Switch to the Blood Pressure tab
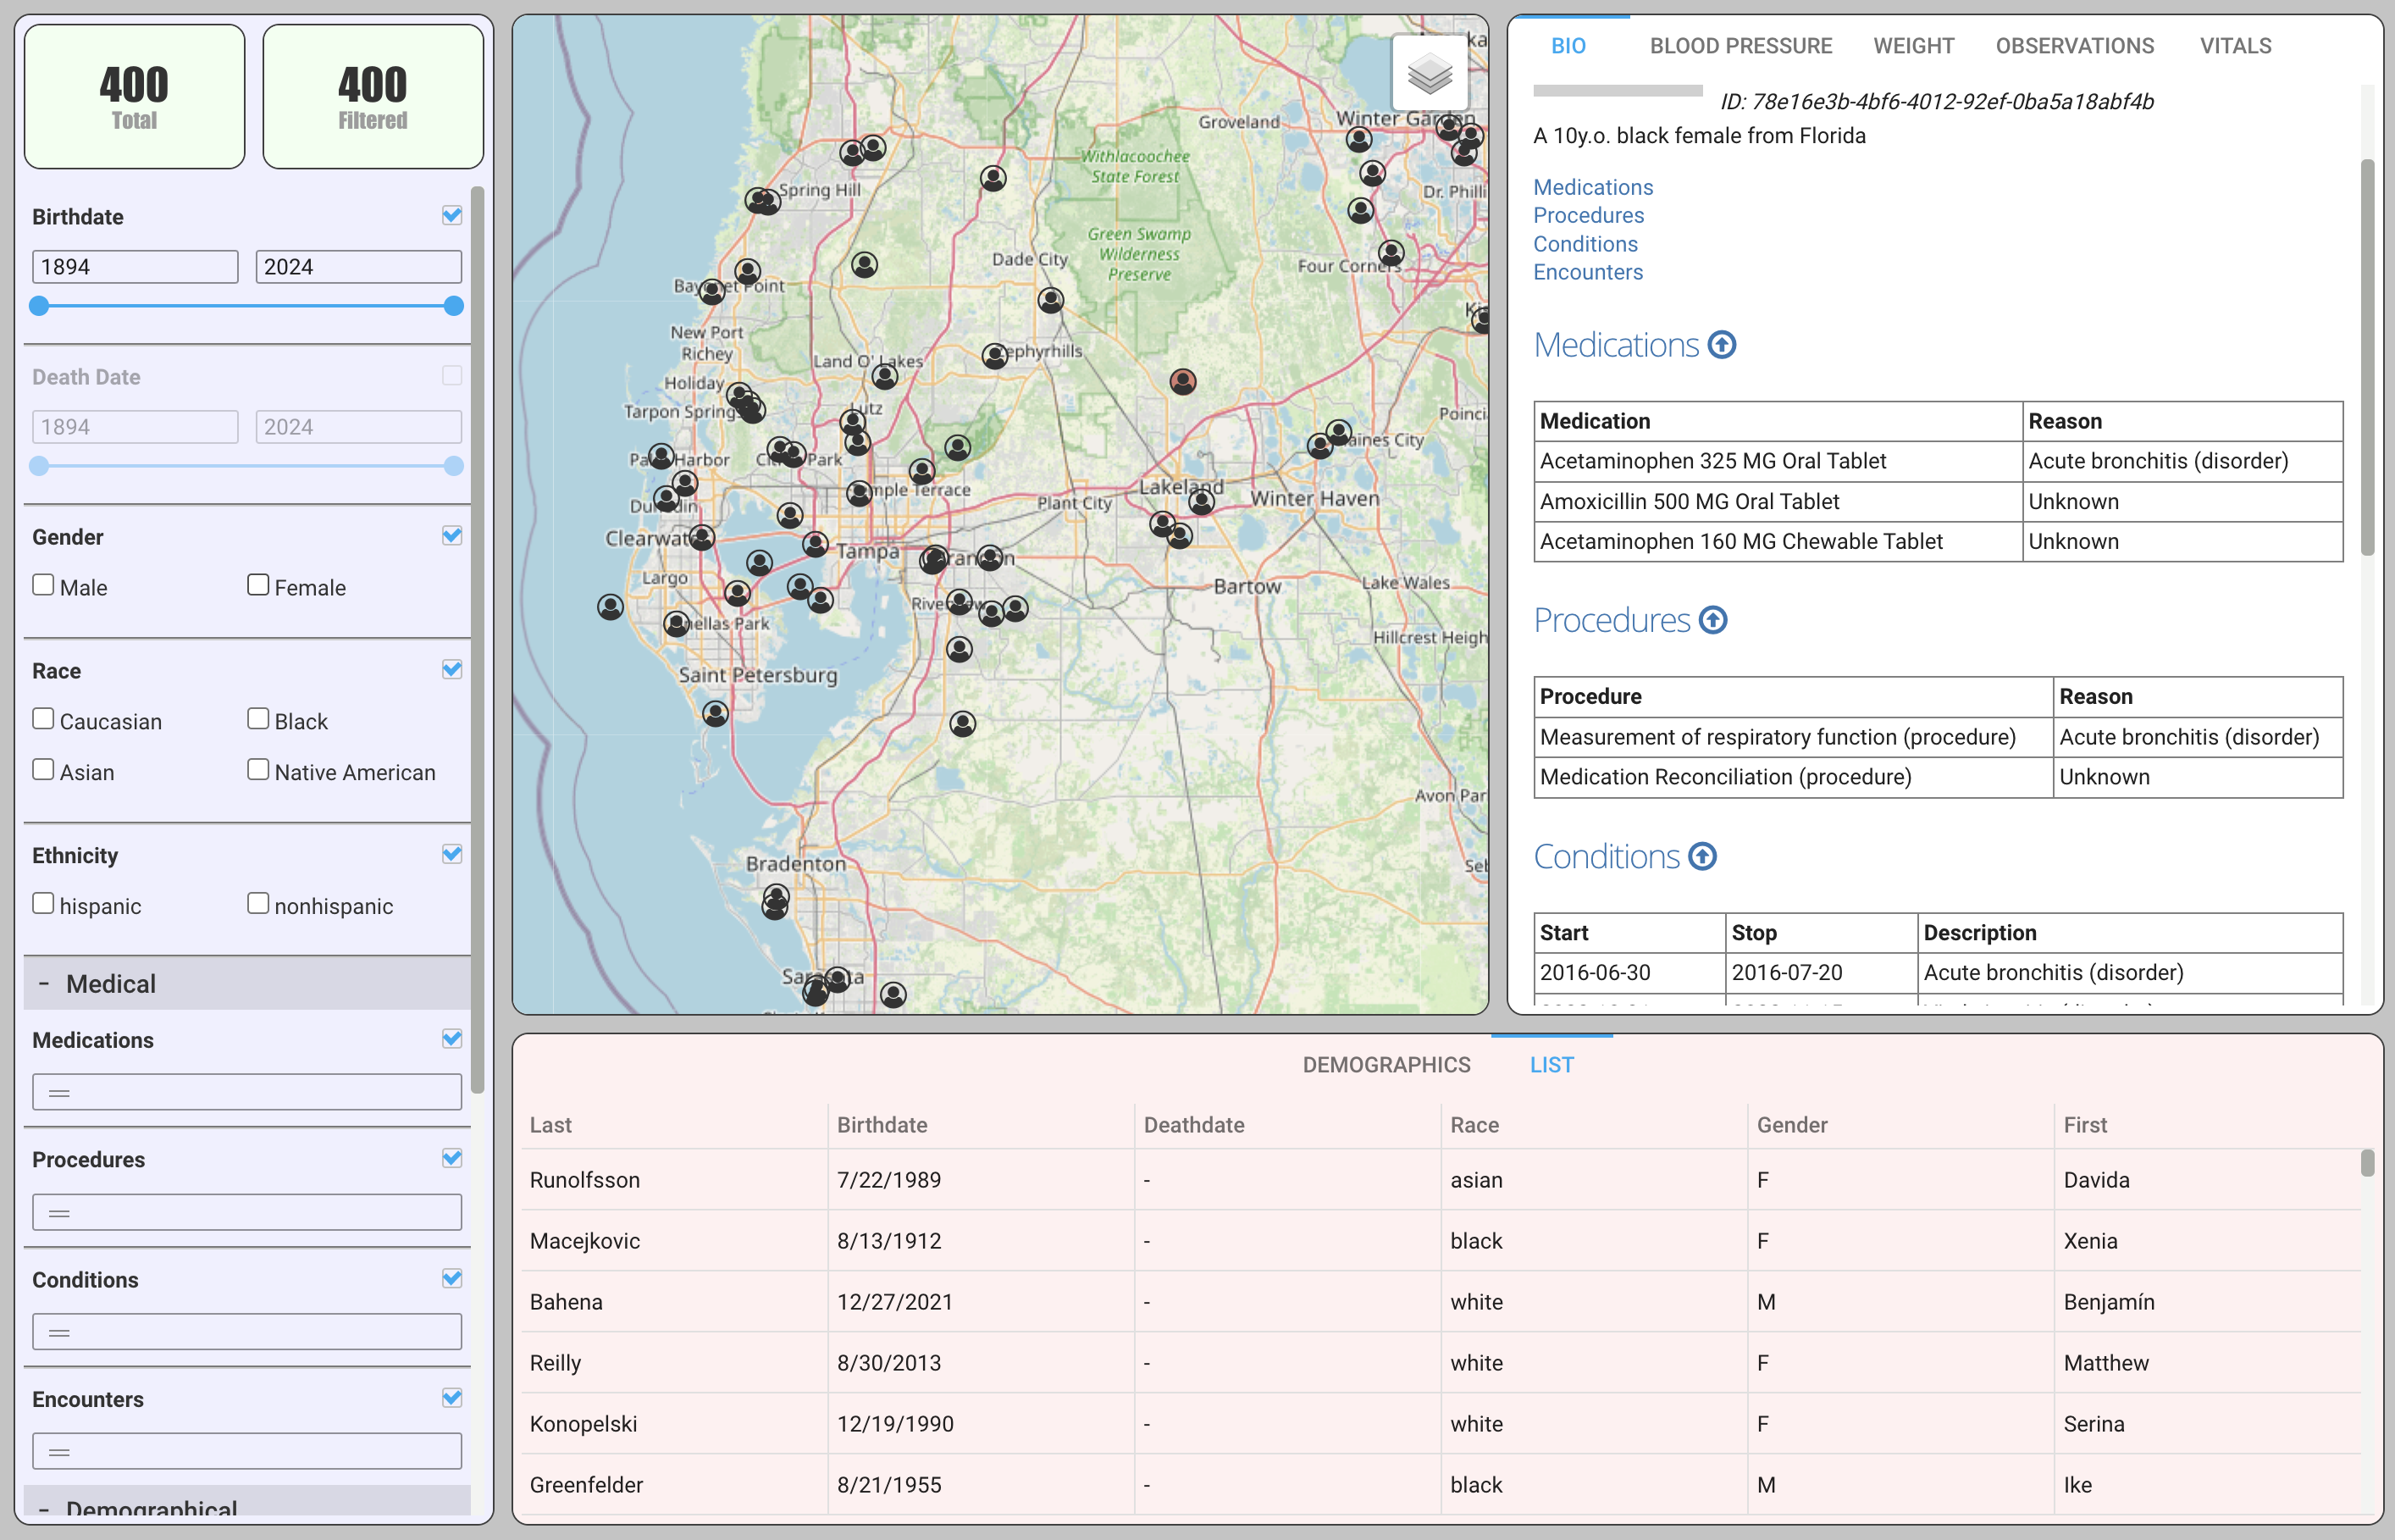2395x1540 pixels. click(1740, 46)
